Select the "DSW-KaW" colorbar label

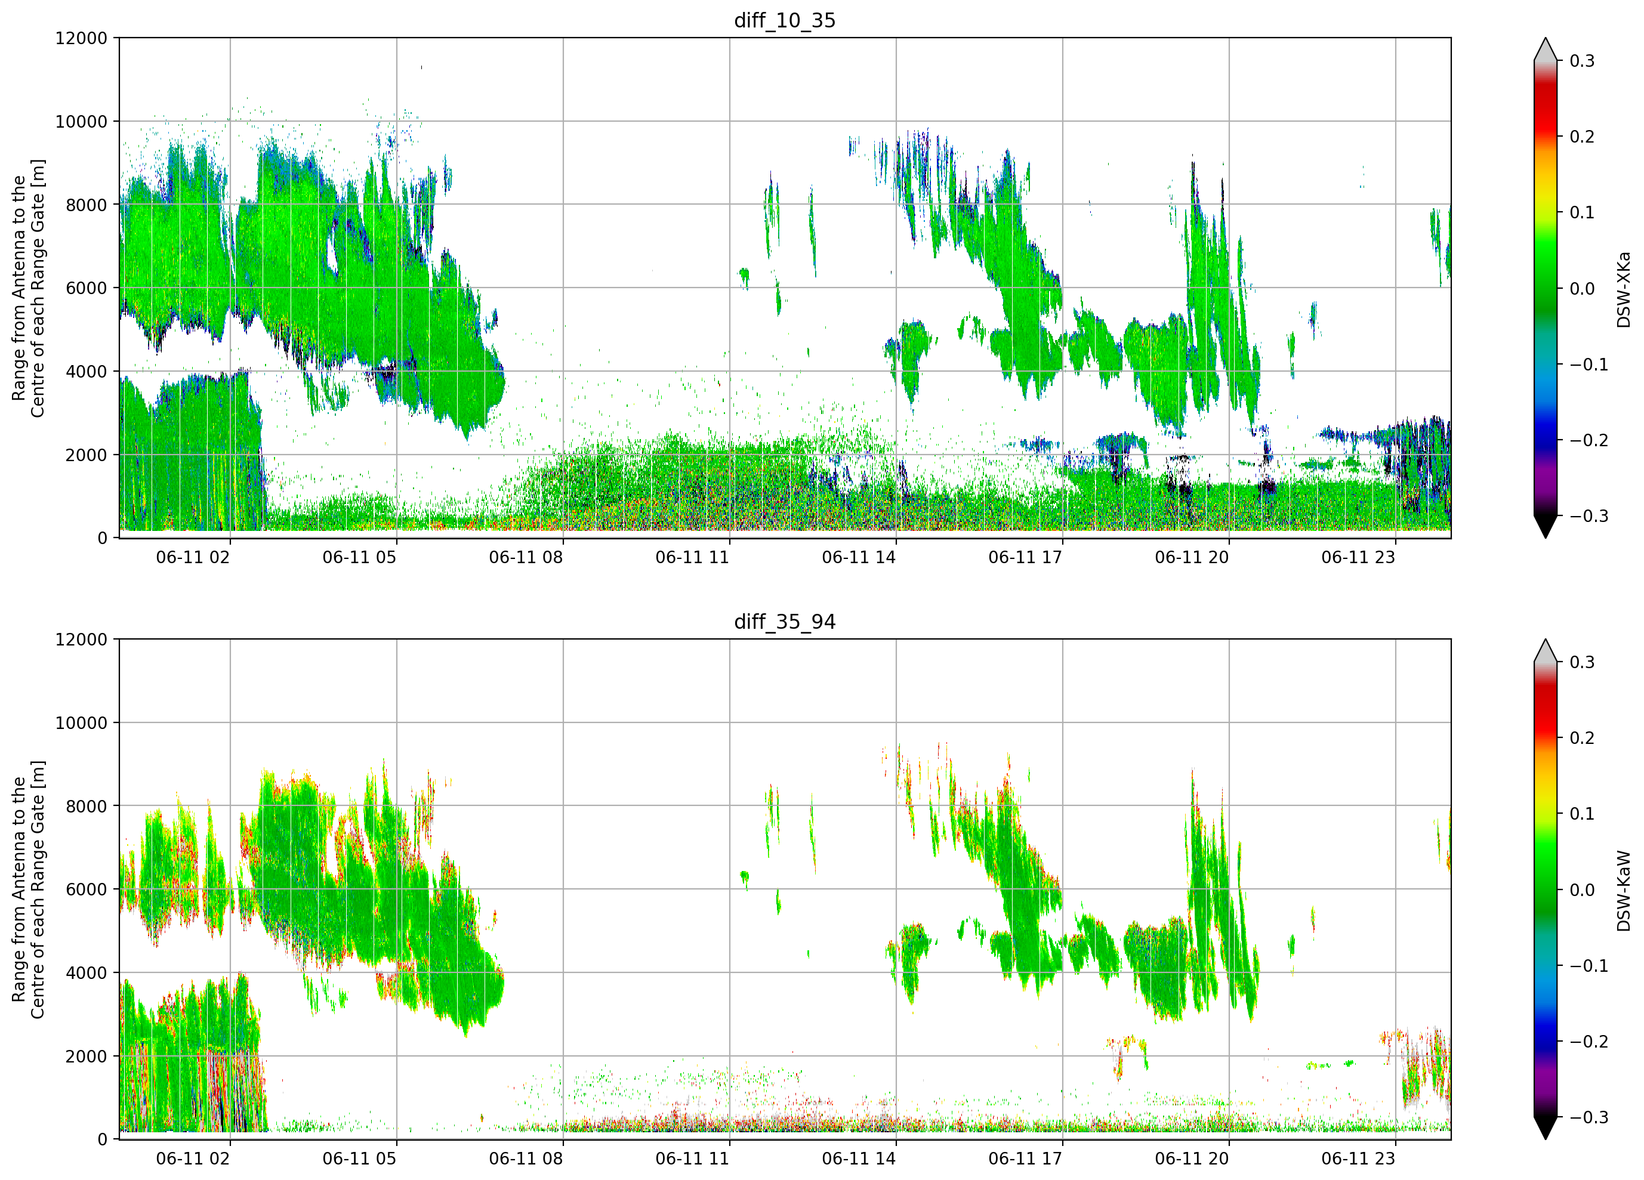tap(1623, 891)
